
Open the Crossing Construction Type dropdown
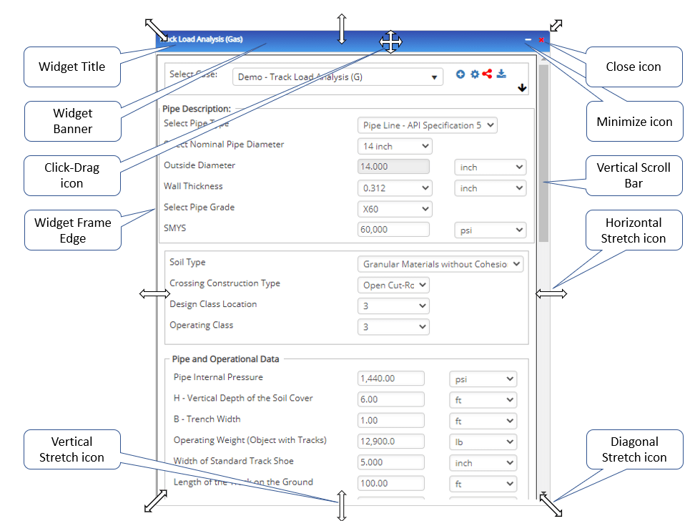point(393,285)
